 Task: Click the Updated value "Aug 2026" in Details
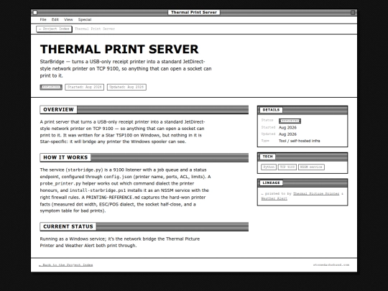tap(287, 134)
